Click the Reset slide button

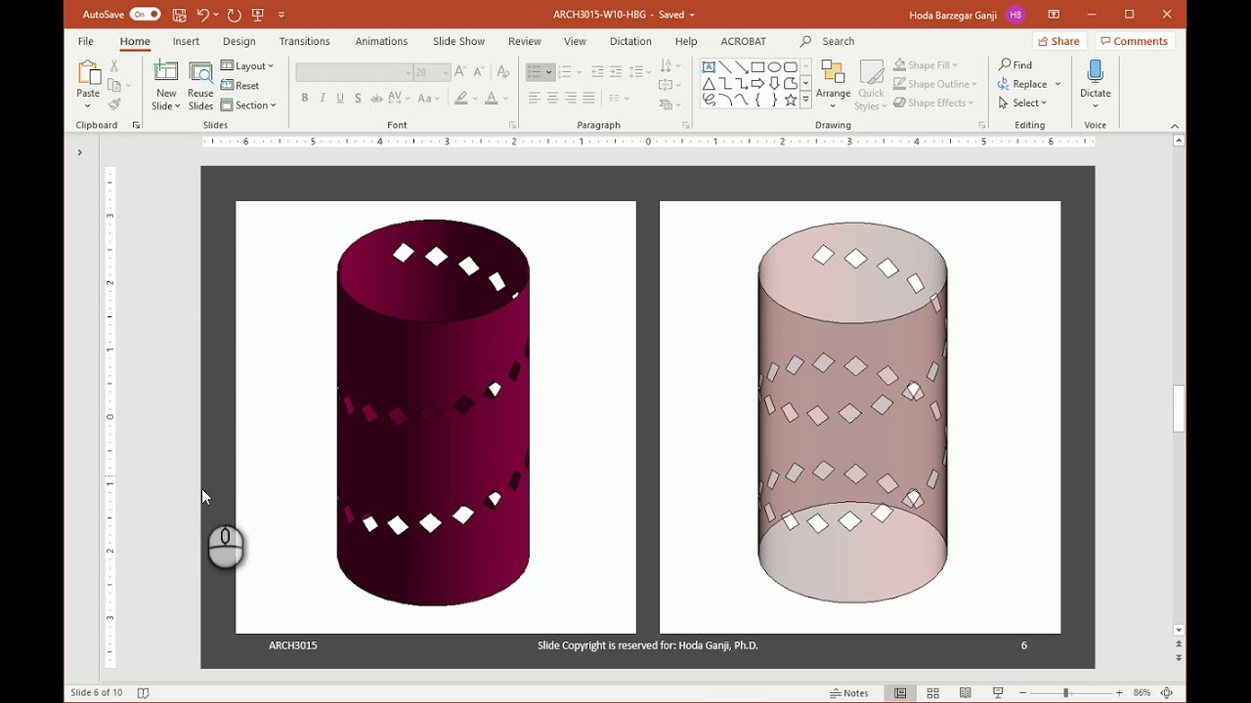(x=240, y=85)
